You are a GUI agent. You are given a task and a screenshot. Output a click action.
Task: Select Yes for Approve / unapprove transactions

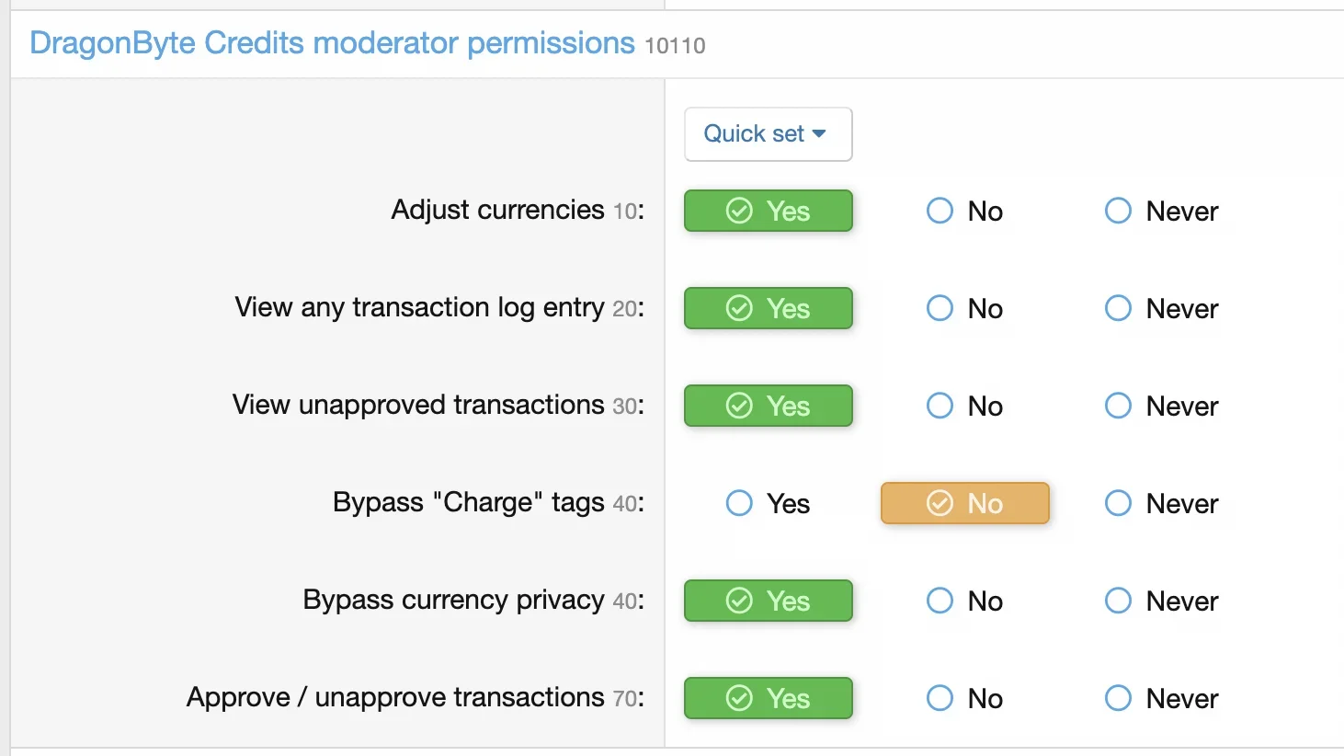click(x=768, y=698)
